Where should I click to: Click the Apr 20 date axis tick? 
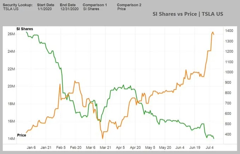(135, 148)
